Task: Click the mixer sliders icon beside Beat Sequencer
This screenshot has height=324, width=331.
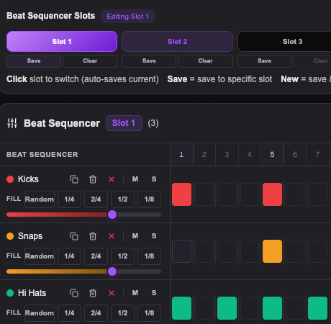Action: (12, 123)
